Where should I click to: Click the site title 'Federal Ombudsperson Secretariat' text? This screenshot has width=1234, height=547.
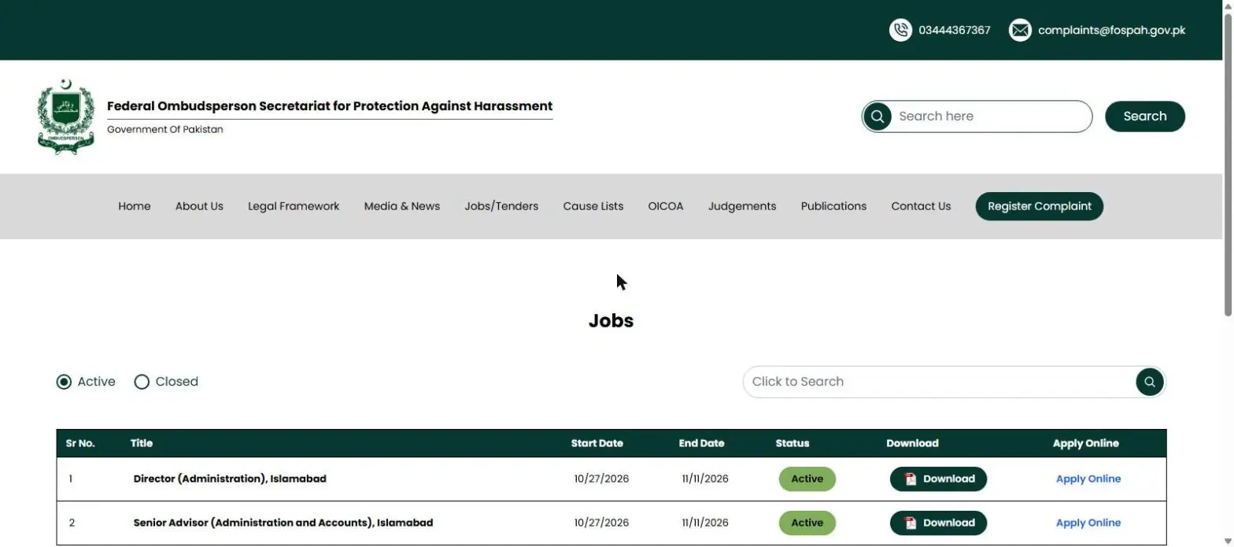pyautogui.click(x=330, y=106)
